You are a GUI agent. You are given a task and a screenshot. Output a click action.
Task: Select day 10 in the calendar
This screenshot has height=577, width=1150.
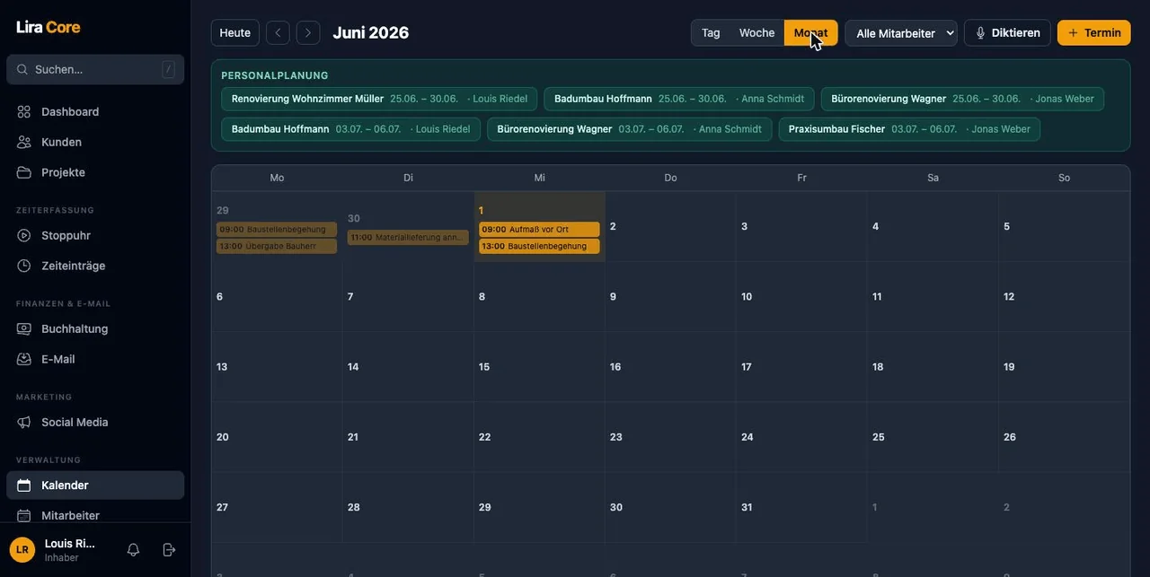[x=801, y=297]
